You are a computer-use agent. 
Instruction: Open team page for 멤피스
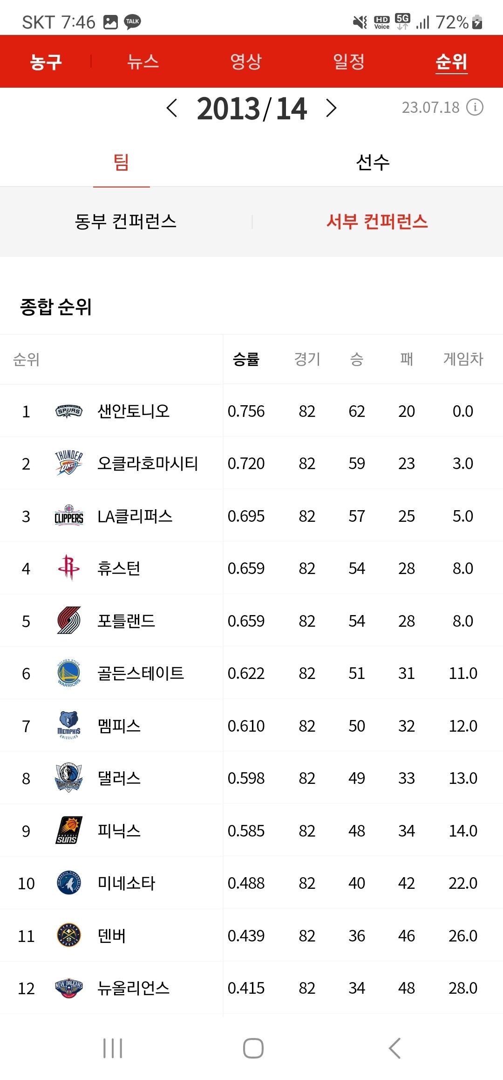(x=119, y=726)
